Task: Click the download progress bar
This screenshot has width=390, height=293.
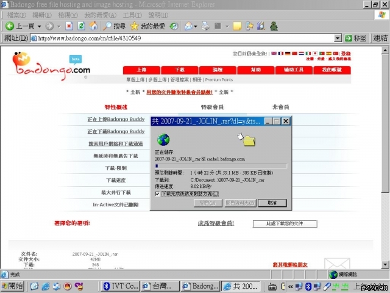Action: pyautogui.click(x=221, y=166)
